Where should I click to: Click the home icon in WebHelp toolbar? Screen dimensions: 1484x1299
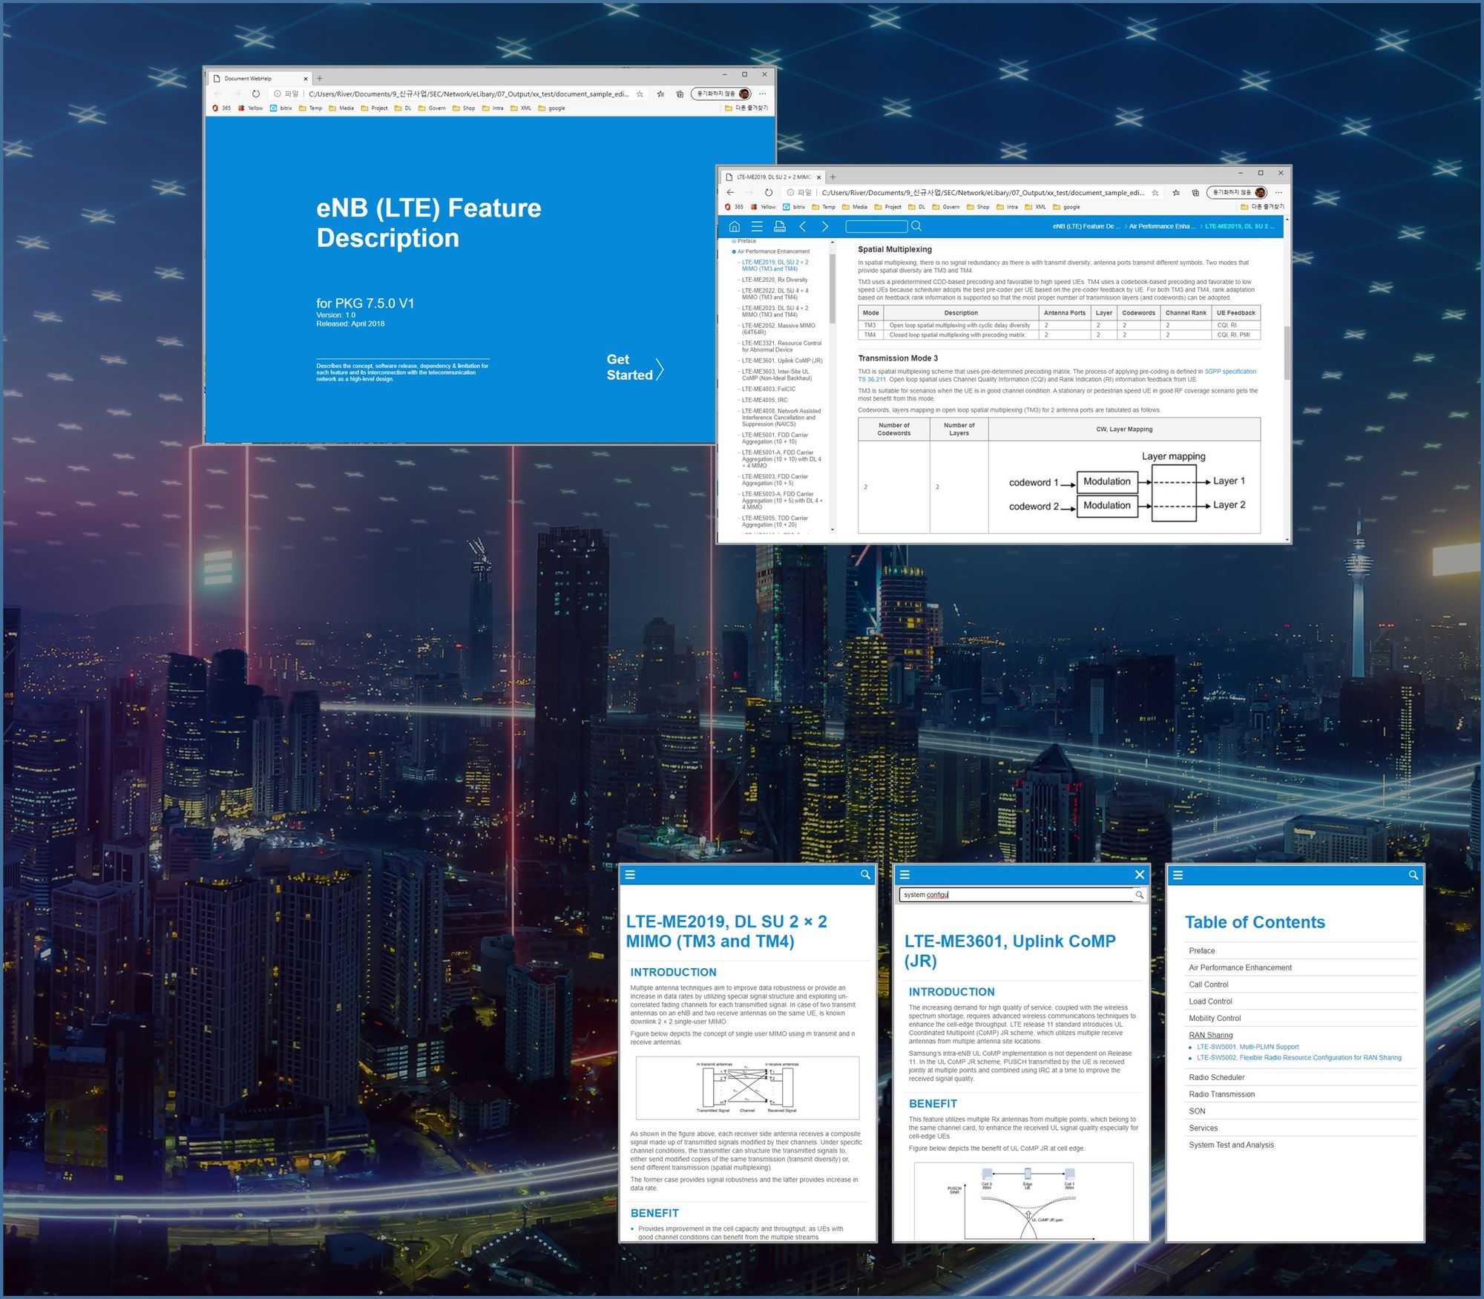point(734,226)
